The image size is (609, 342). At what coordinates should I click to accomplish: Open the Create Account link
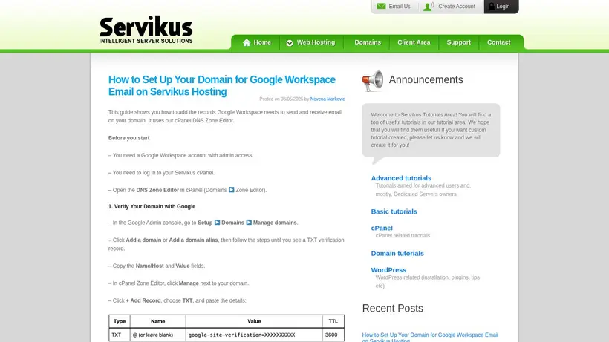point(456,7)
